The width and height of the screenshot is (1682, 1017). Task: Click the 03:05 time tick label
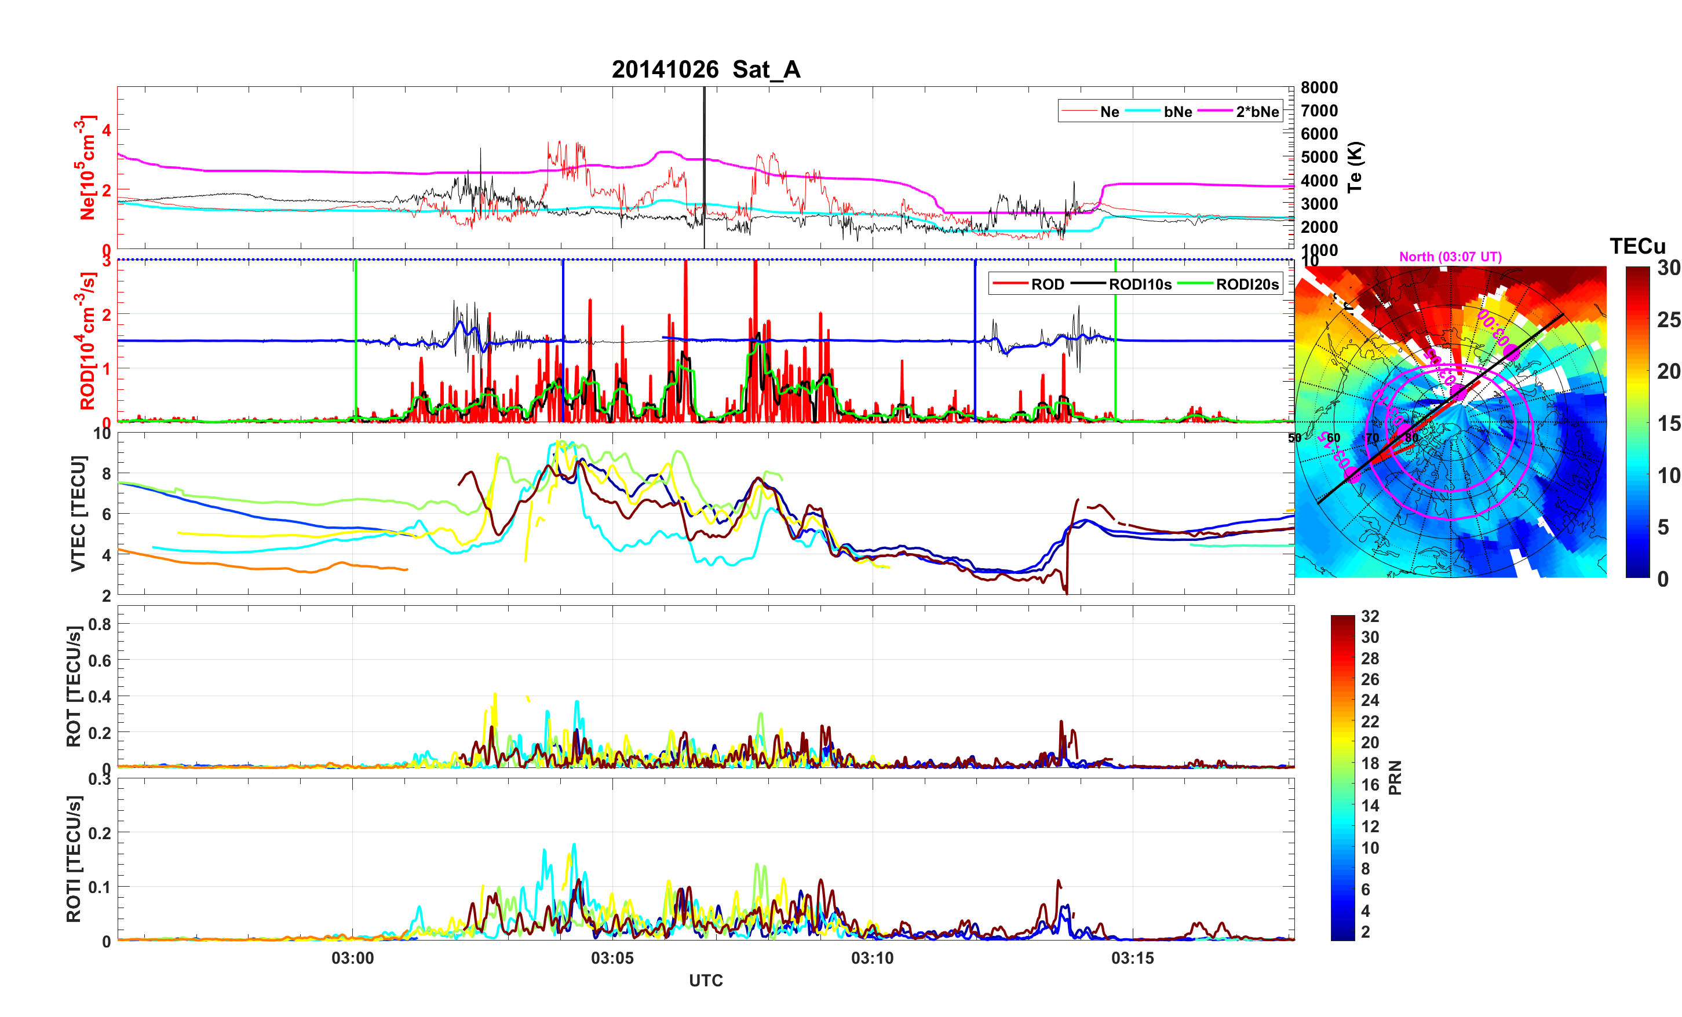[612, 959]
